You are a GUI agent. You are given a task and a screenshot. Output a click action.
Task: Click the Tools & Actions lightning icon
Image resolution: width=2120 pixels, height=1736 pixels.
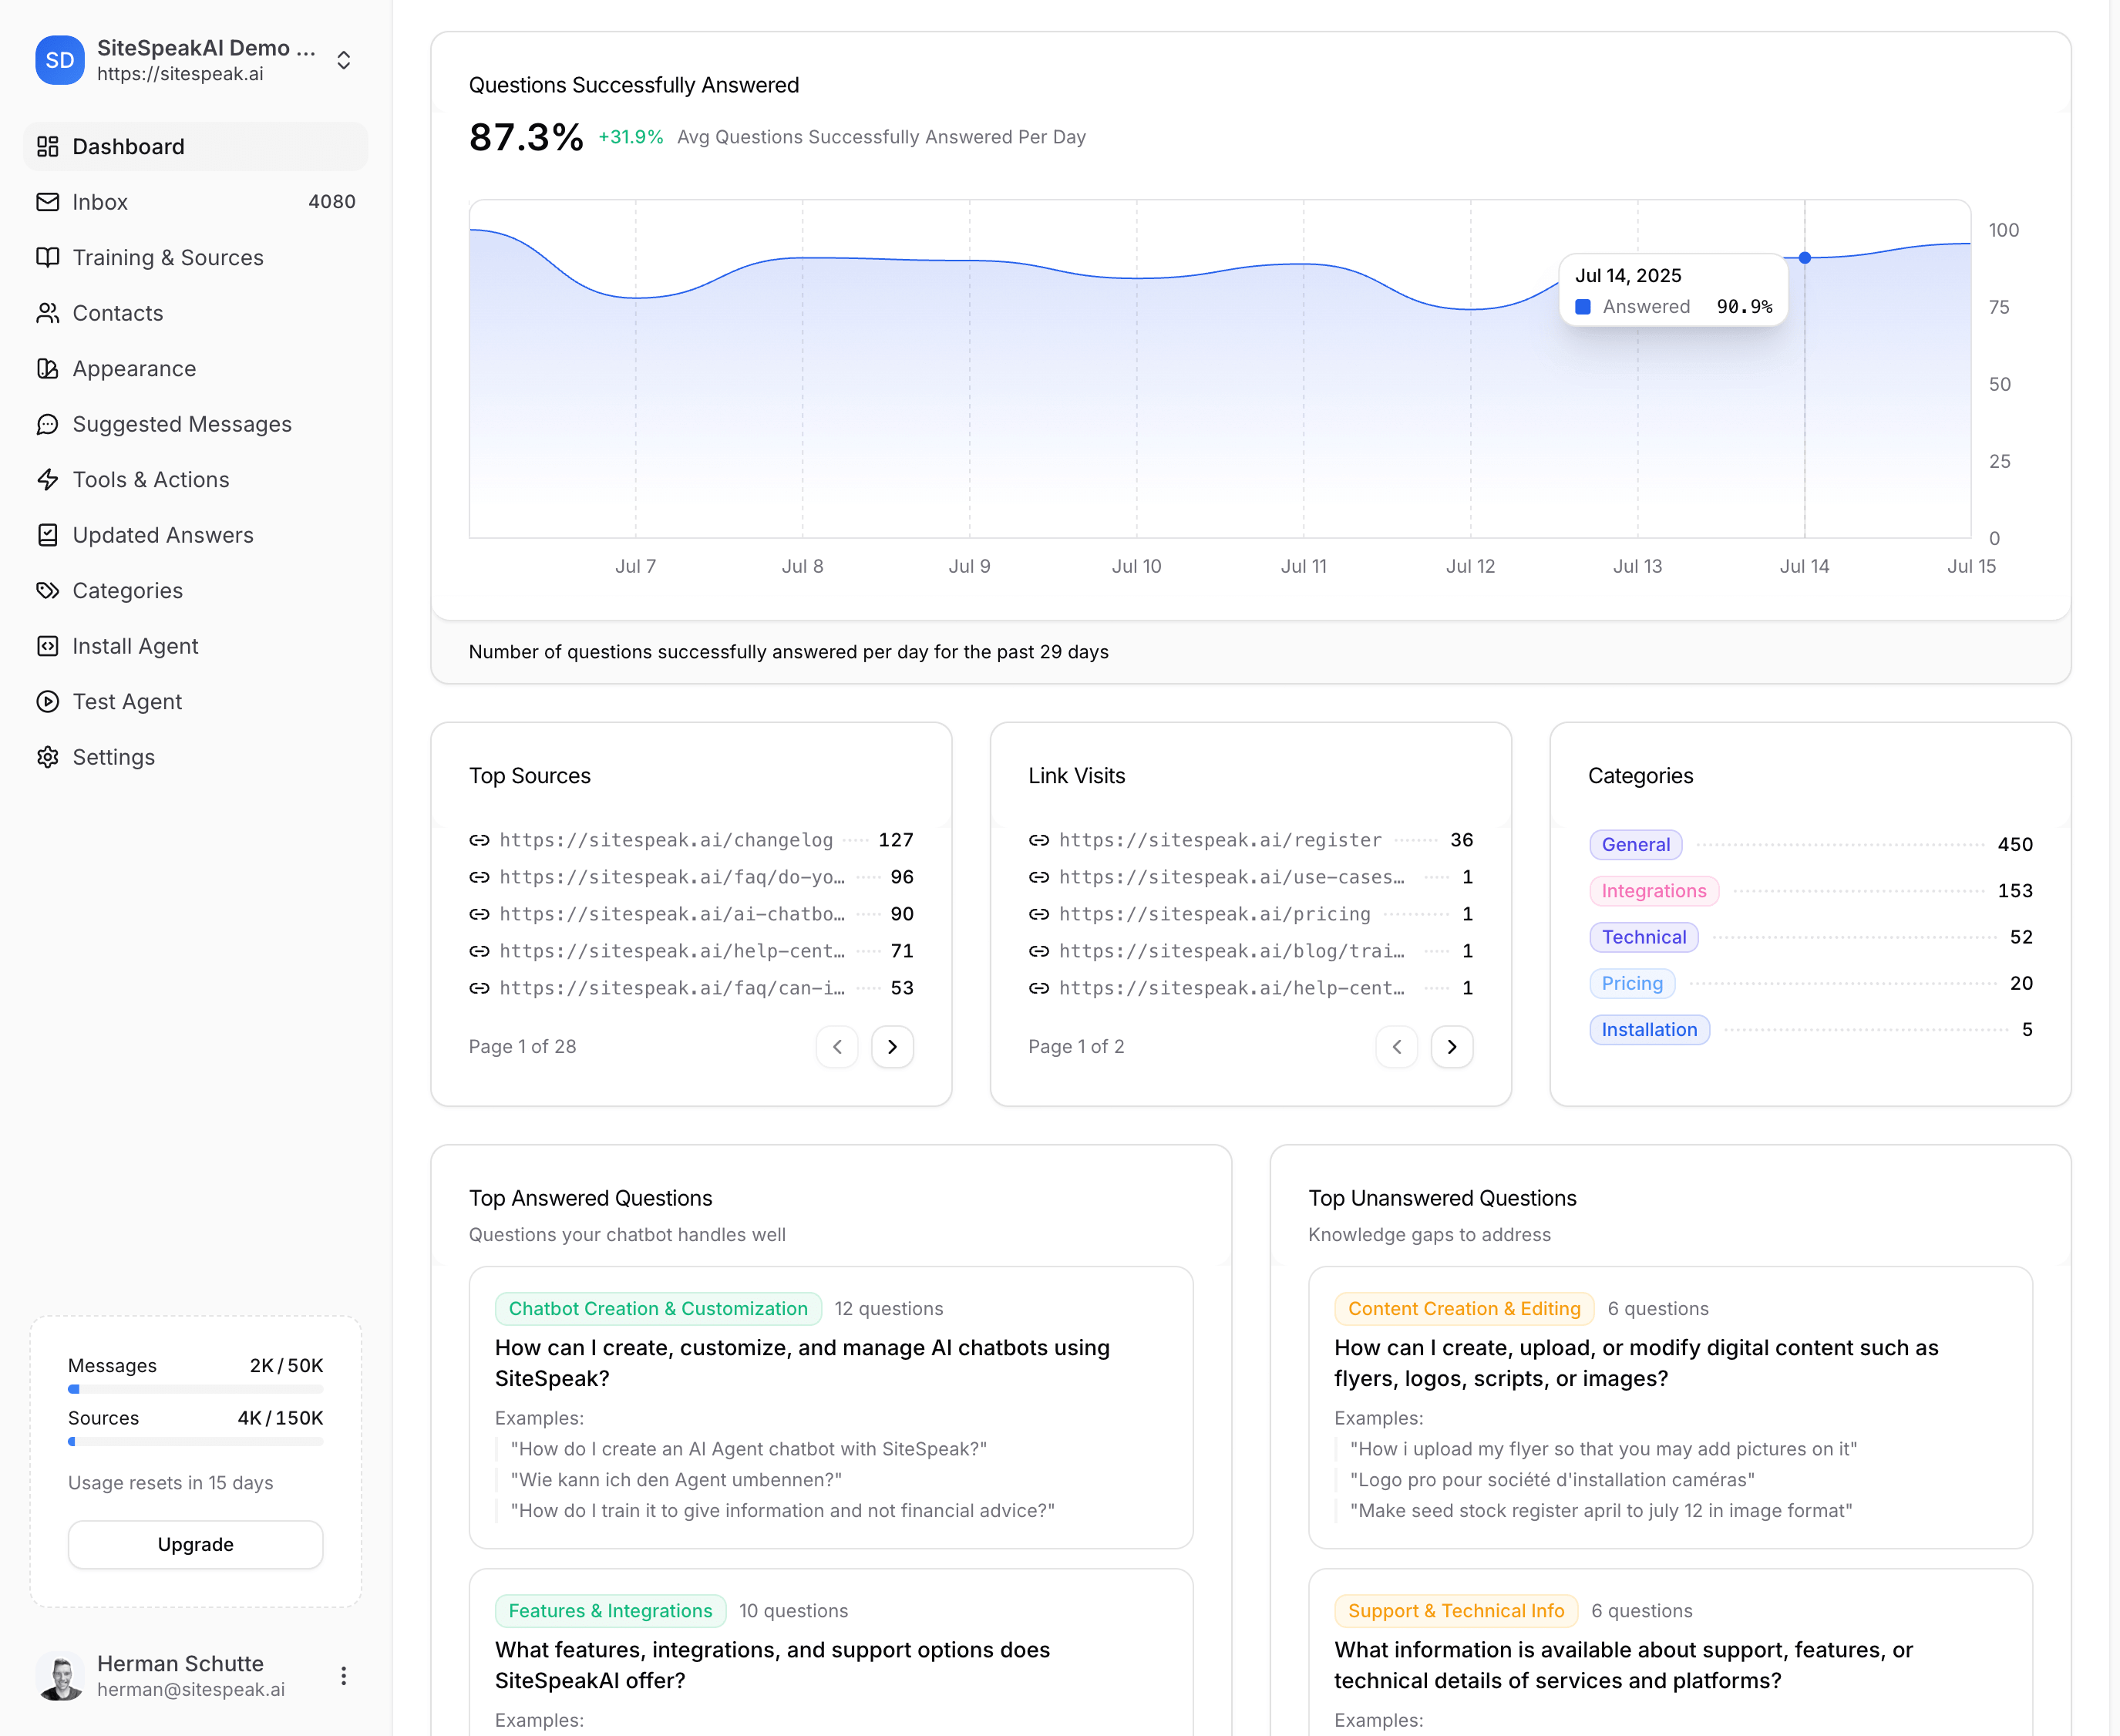pyautogui.click(x=47, y=480)
